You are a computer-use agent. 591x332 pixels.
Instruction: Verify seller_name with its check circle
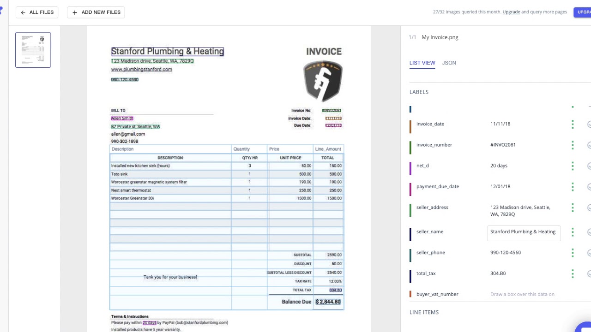tap(589, 232)
